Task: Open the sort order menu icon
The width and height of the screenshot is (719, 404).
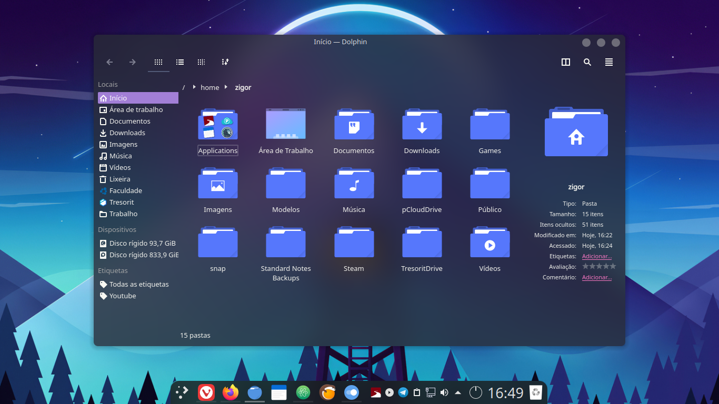Action: [x=225, y=62]
